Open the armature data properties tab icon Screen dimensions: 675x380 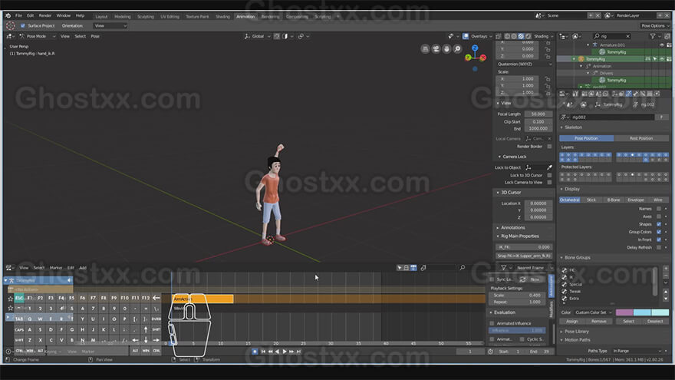pyautogui.click(x=628, y=94)
